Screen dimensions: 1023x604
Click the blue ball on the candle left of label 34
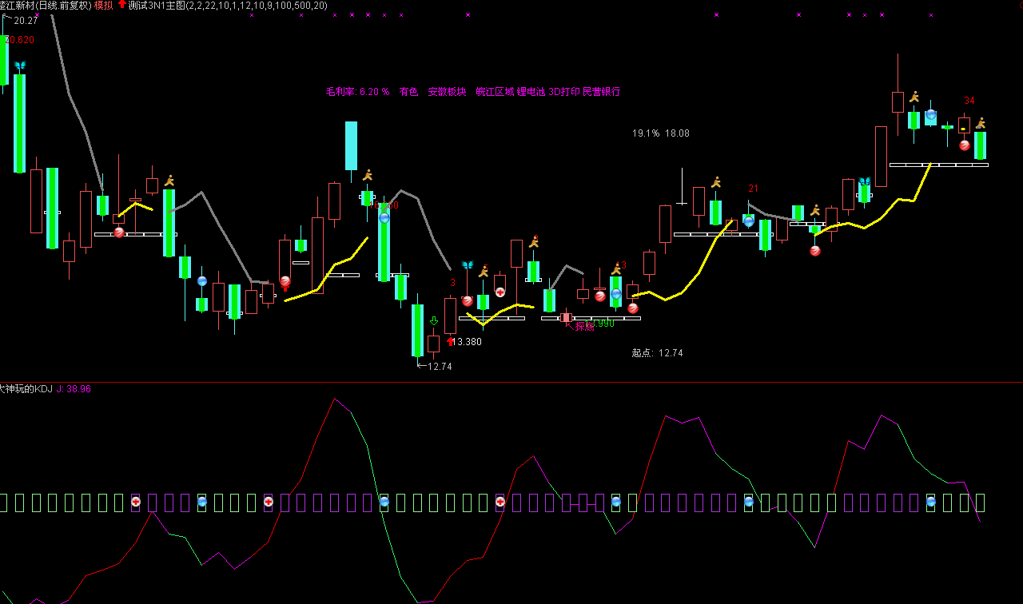tap(931, 115)
